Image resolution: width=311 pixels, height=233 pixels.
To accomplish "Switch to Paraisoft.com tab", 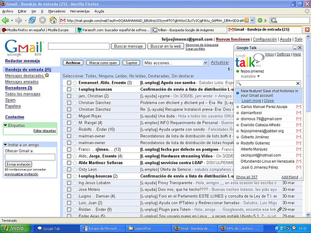I will [x=113, y=30].
